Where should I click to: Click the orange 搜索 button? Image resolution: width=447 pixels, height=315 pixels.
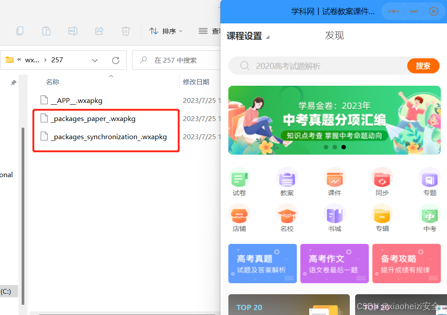(423, 66)
